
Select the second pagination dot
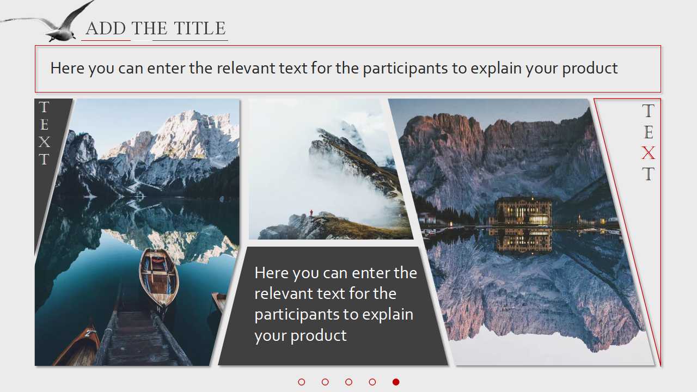point(325,382)
